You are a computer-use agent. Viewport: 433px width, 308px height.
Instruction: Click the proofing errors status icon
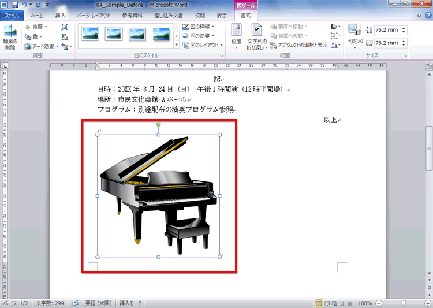click(x=75, y=303)
